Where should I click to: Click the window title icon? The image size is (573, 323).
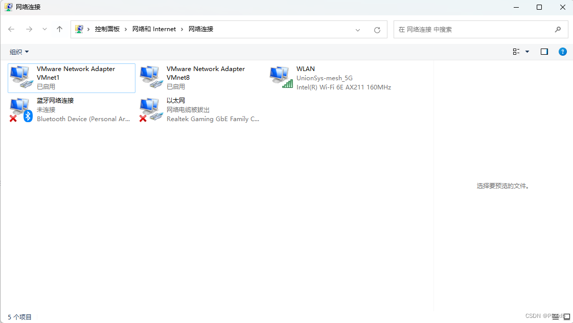[x=8, y=7]
